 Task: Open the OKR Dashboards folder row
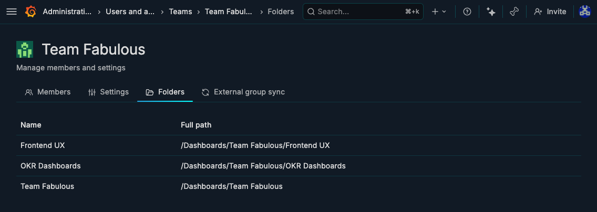[298, 166]
